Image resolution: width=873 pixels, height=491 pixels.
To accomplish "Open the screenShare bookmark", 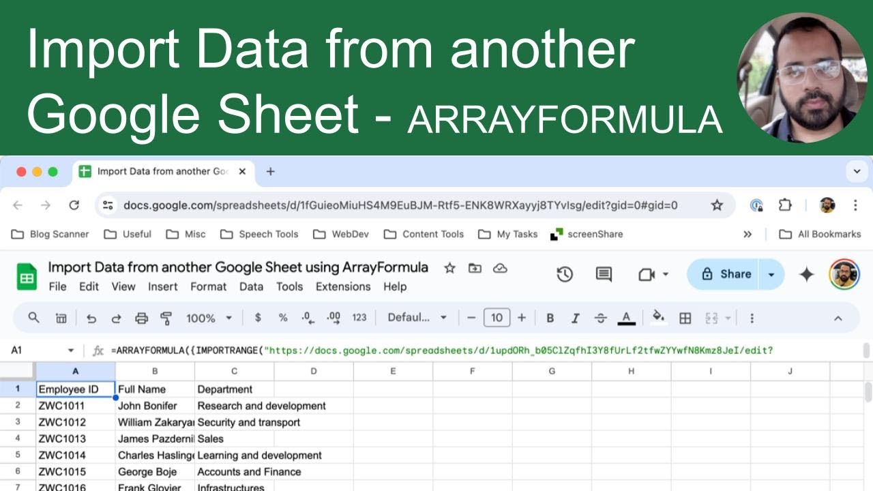I will 587,234.
